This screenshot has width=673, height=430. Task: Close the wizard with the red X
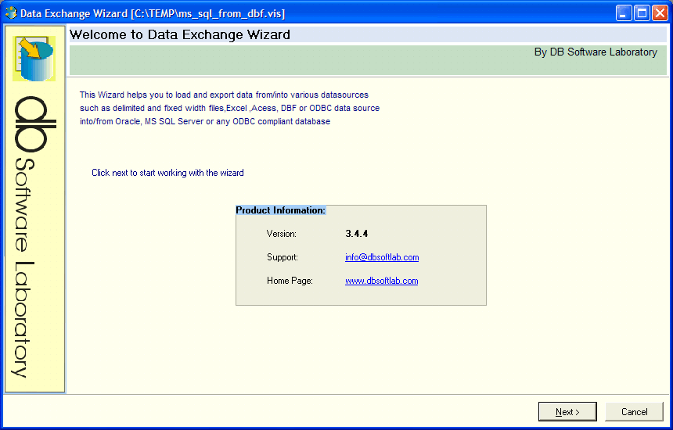660,13
